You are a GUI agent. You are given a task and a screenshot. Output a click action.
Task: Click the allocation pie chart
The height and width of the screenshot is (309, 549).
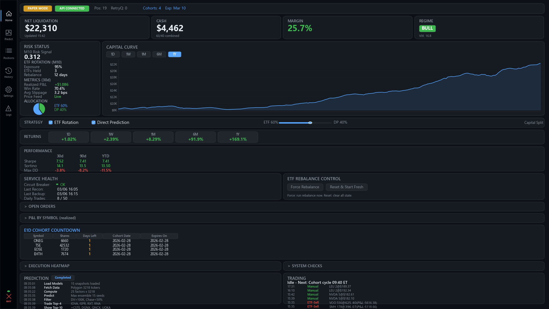(x=39, y=109)
